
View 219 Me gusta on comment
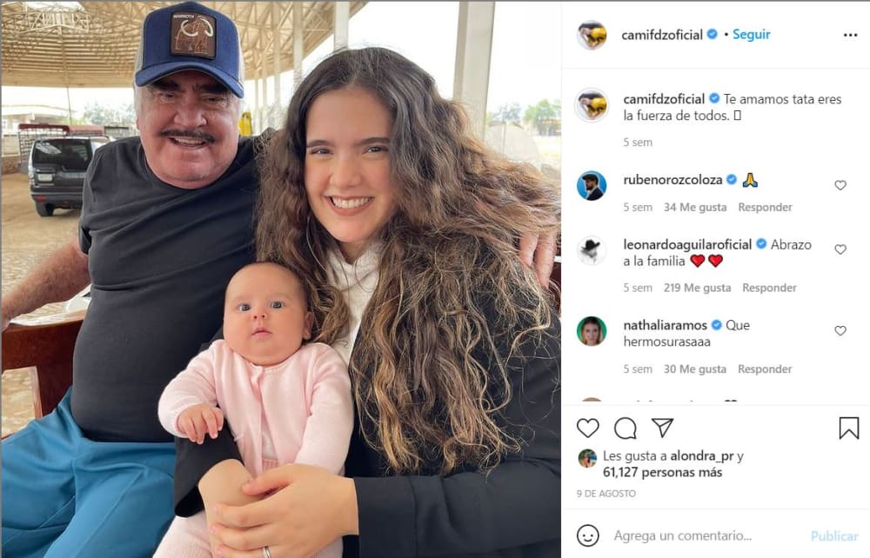[697, 288]
